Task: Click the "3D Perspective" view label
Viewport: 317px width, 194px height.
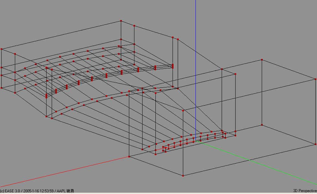Action: [x=305, y=191]
